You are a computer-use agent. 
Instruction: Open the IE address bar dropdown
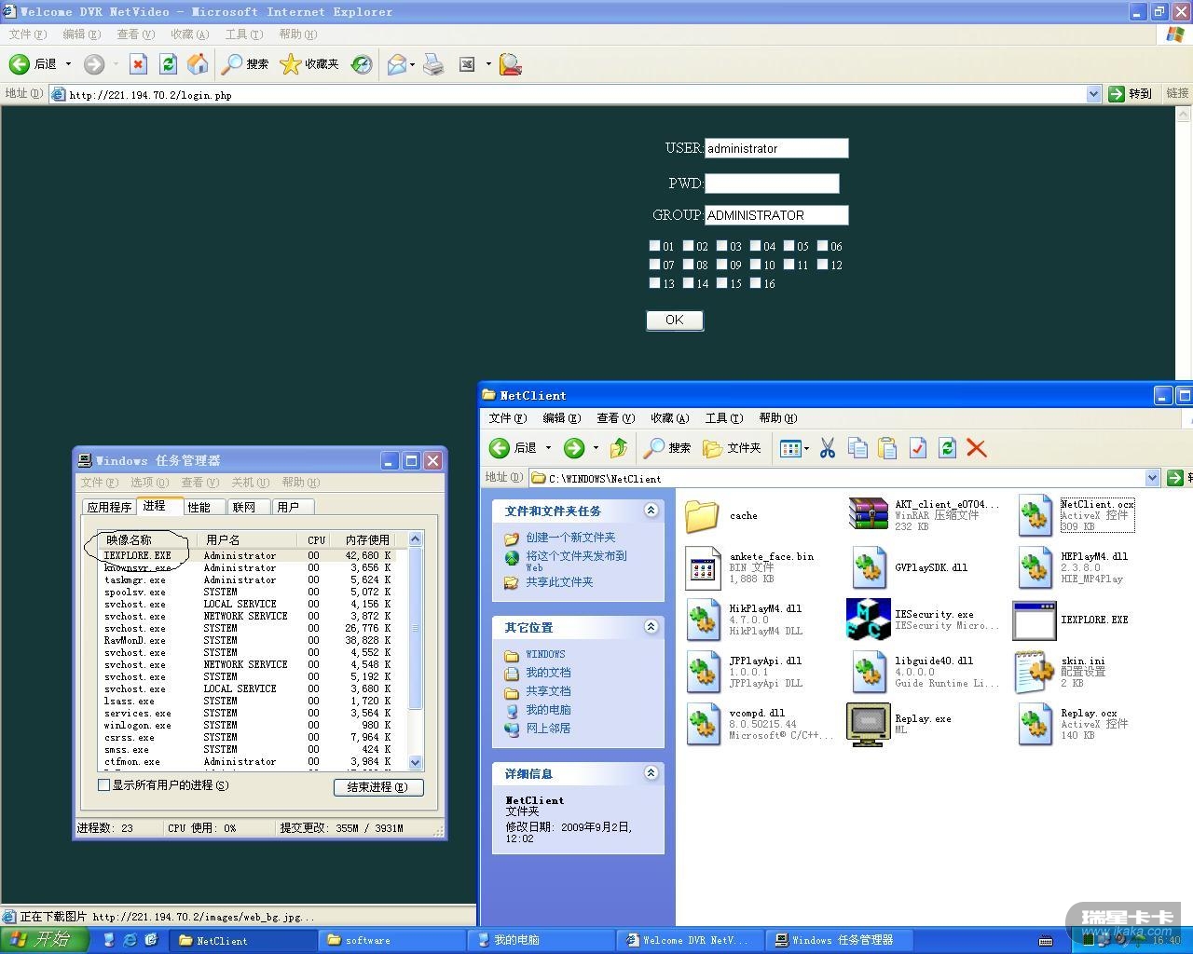coord(1093,94)
